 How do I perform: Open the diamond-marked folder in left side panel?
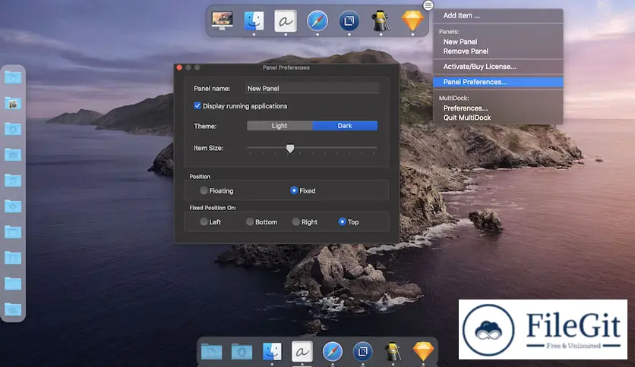click(13, 206)
